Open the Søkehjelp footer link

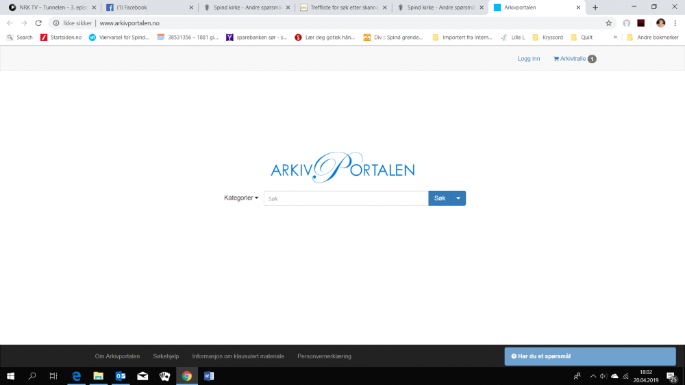166,356
